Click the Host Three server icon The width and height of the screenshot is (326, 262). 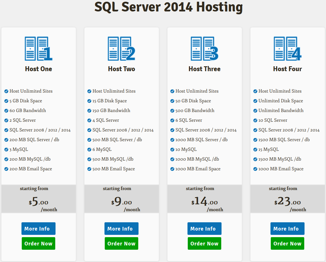coord(205,49)
